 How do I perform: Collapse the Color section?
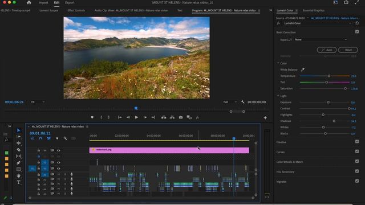point(278,63)
